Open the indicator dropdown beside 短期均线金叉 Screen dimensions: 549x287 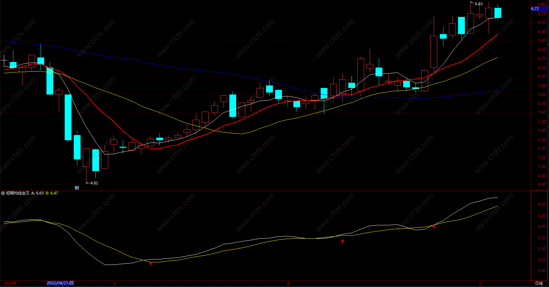pos(3,193)
